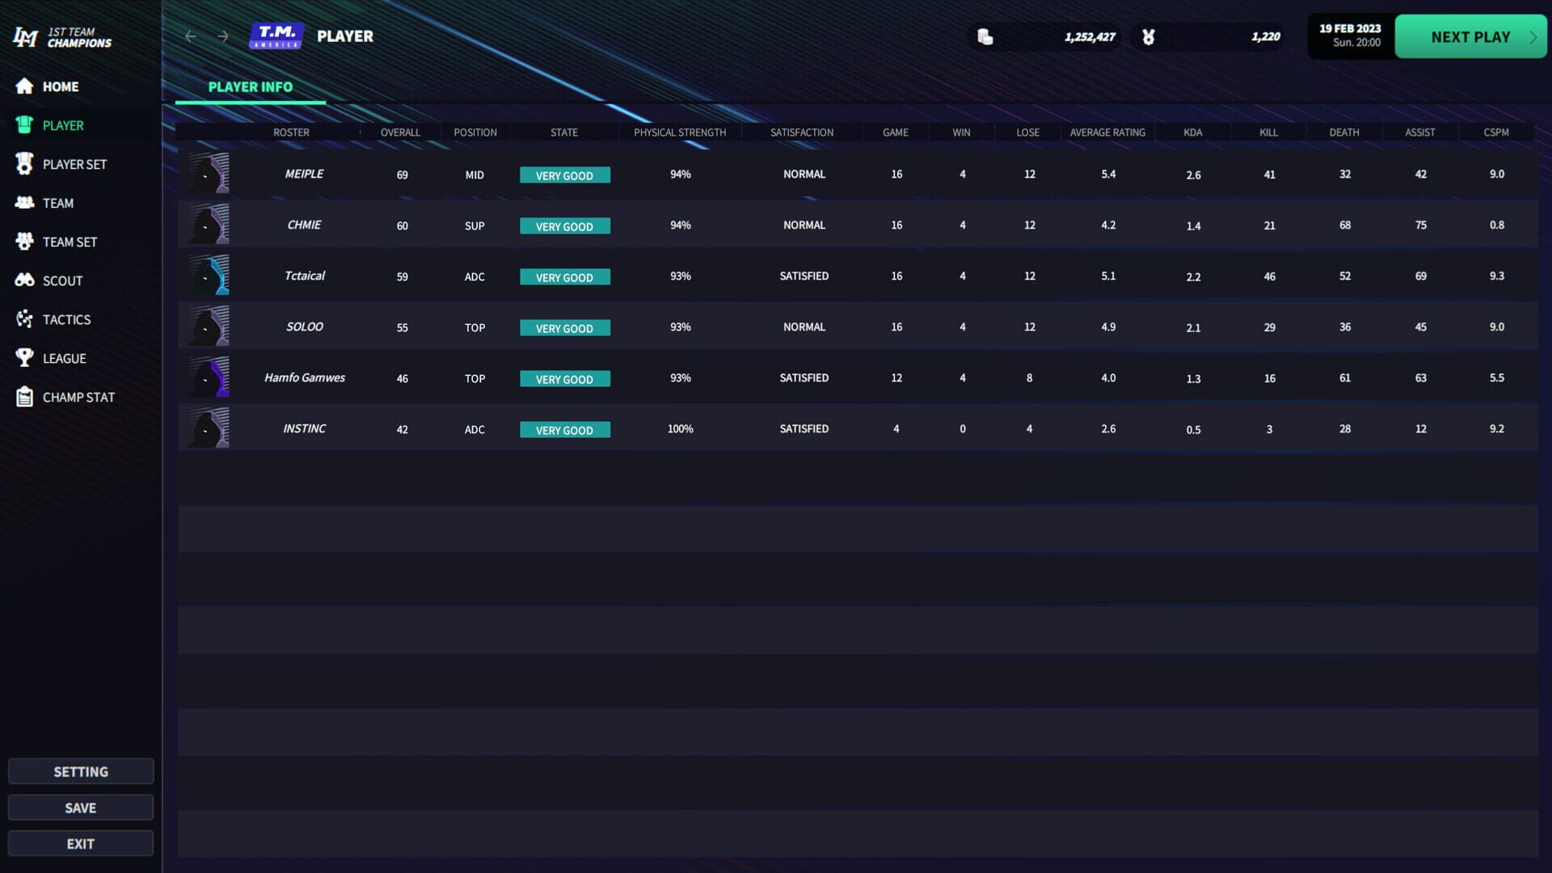Switch to the Player Info tab
This screenshot has width=1552, height=873.
(250, 86)
